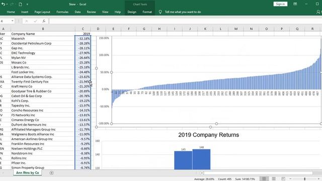322x181 pixels.
Task: Select the -11.00% cell
Action: click(x=83, y=134)
